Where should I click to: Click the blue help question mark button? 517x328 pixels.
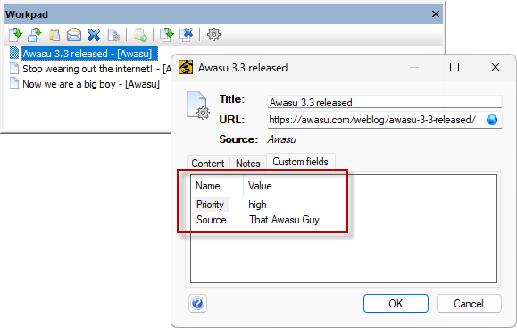(x=198, y=303)
